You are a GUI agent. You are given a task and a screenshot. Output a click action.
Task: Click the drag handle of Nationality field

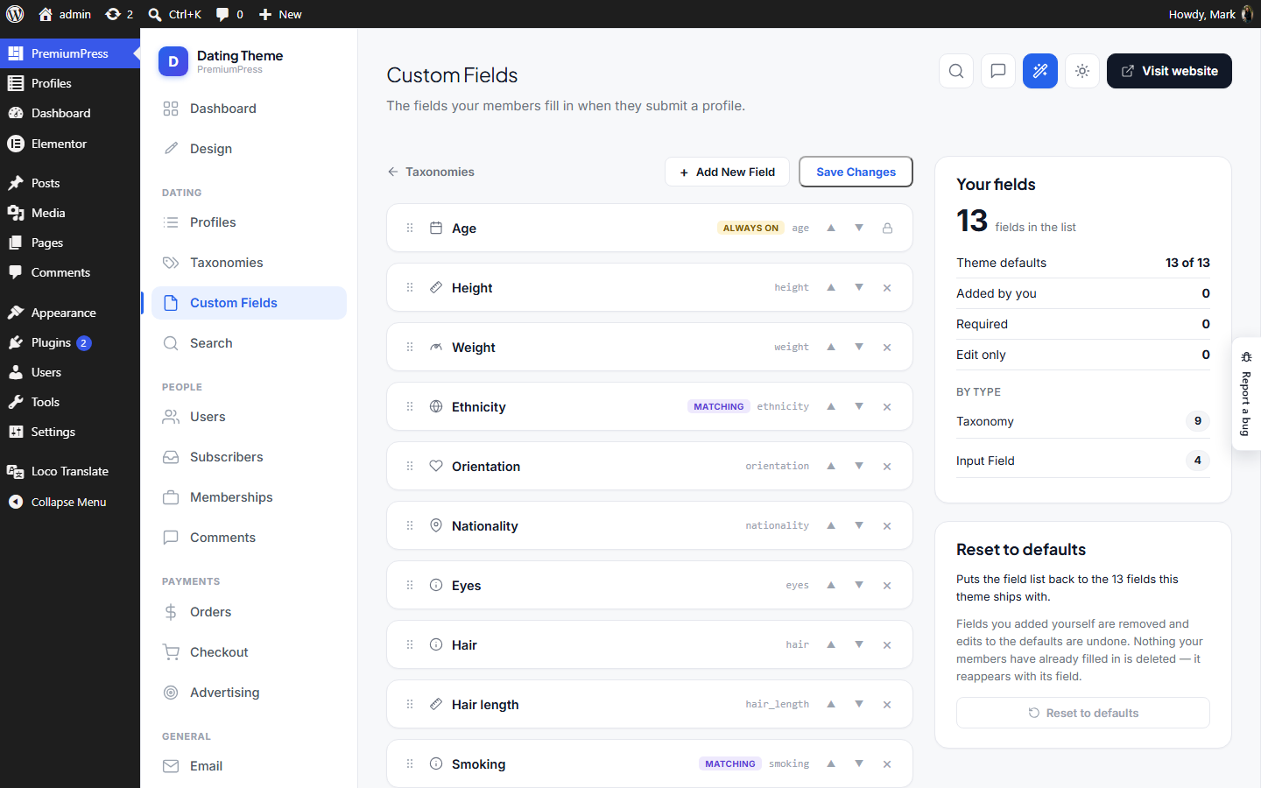[x=410, y=526]
